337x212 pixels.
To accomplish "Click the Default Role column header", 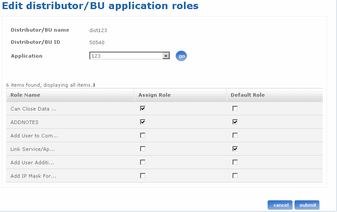I will pyautogui.click(x=275, y=95).
